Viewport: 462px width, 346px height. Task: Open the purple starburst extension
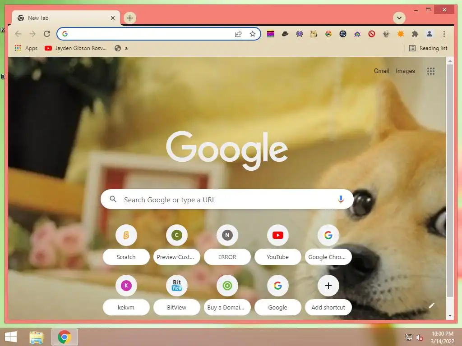click(357, 34)
